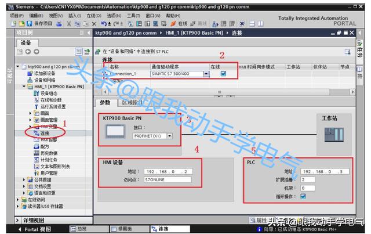Expand the 文档设置 node

point(24,186)
